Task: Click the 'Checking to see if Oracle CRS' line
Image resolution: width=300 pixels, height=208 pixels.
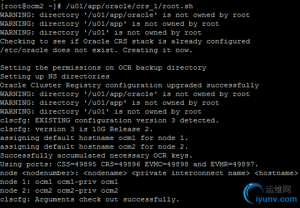Action: pos(125,42)
